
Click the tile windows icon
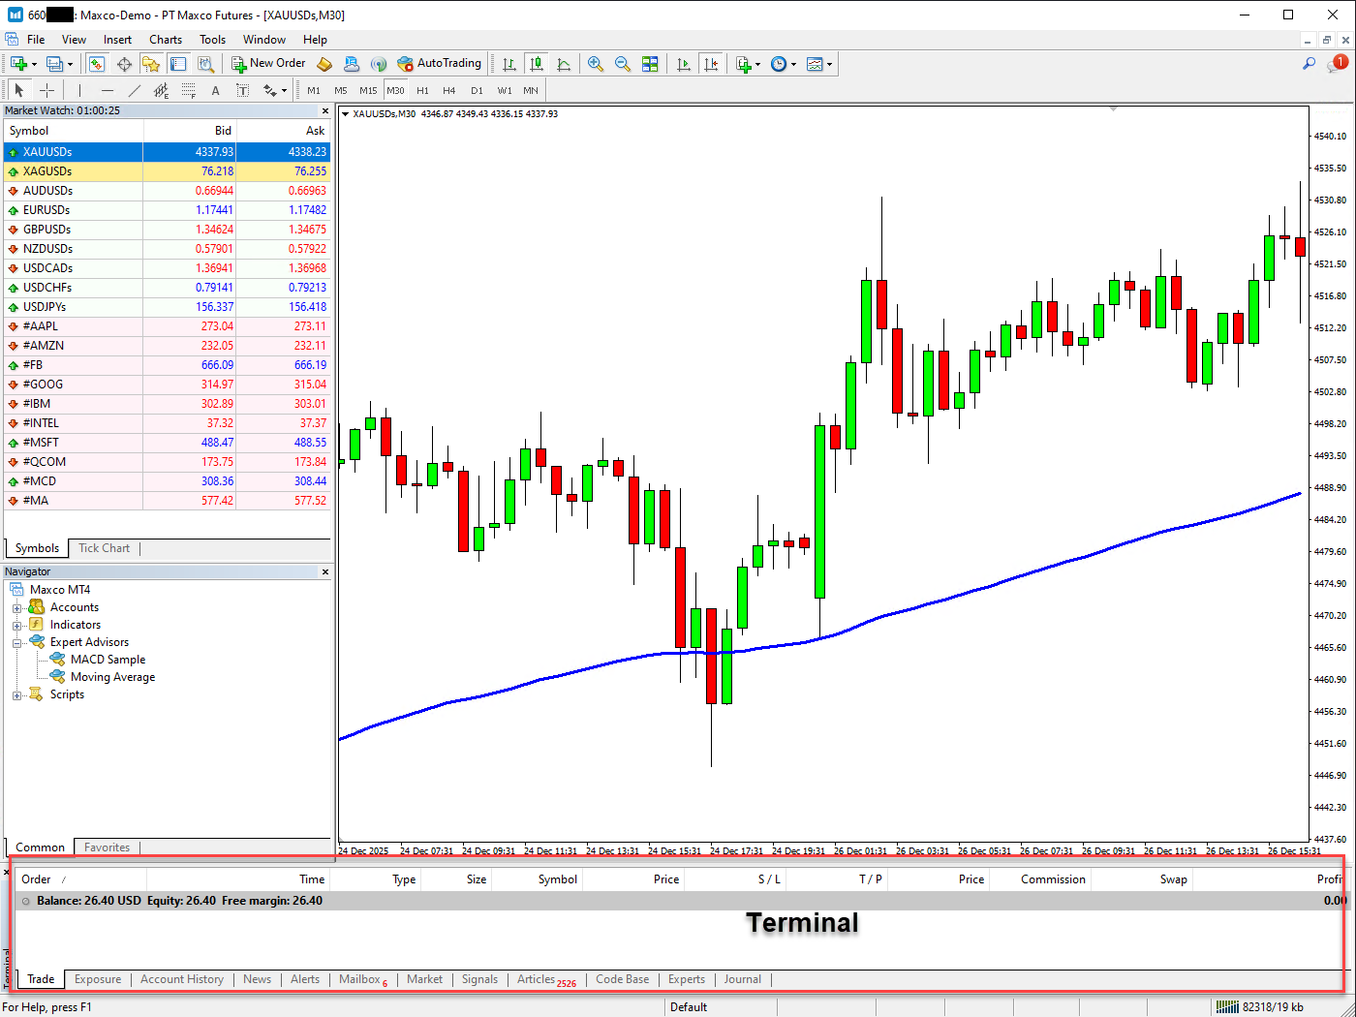[650, 64]
